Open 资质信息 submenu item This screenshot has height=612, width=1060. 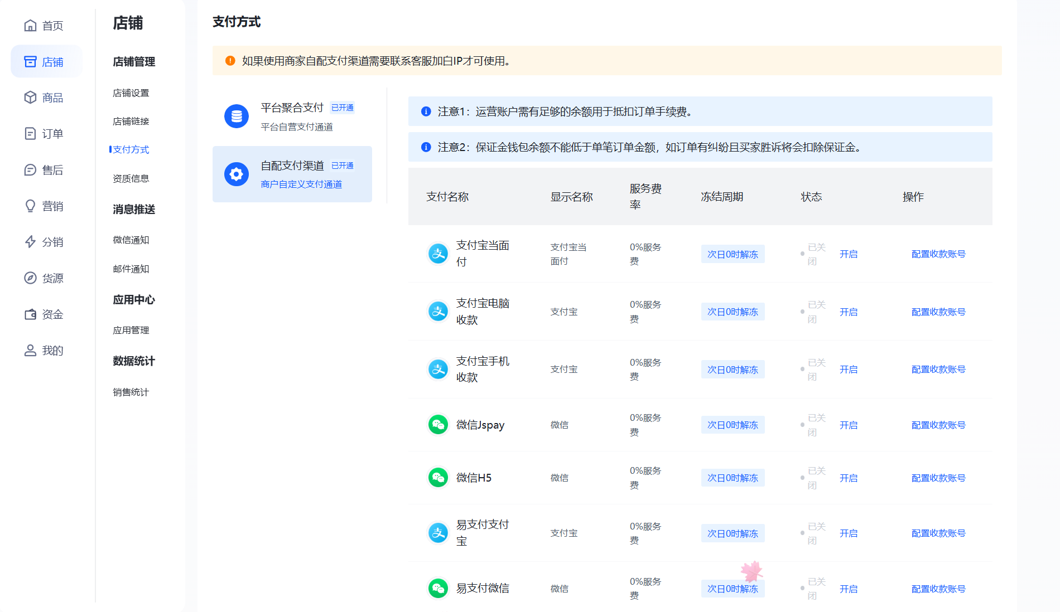click(x=131, y=179)
